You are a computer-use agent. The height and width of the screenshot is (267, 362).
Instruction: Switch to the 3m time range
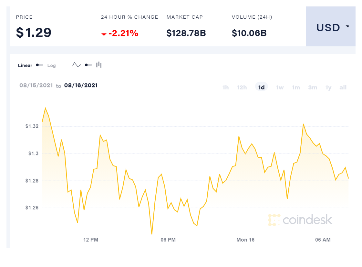pyautogui.click(x=312, y=87)
